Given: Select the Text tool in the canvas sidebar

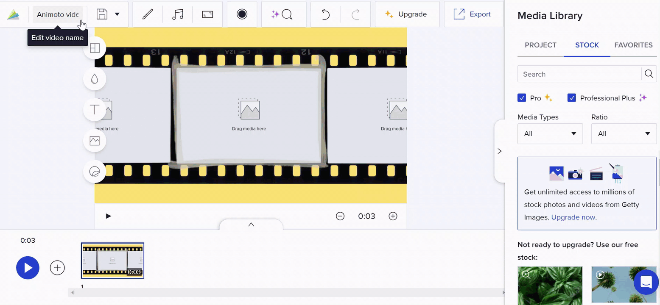Looking at the screenshot, I should [94, 110].
